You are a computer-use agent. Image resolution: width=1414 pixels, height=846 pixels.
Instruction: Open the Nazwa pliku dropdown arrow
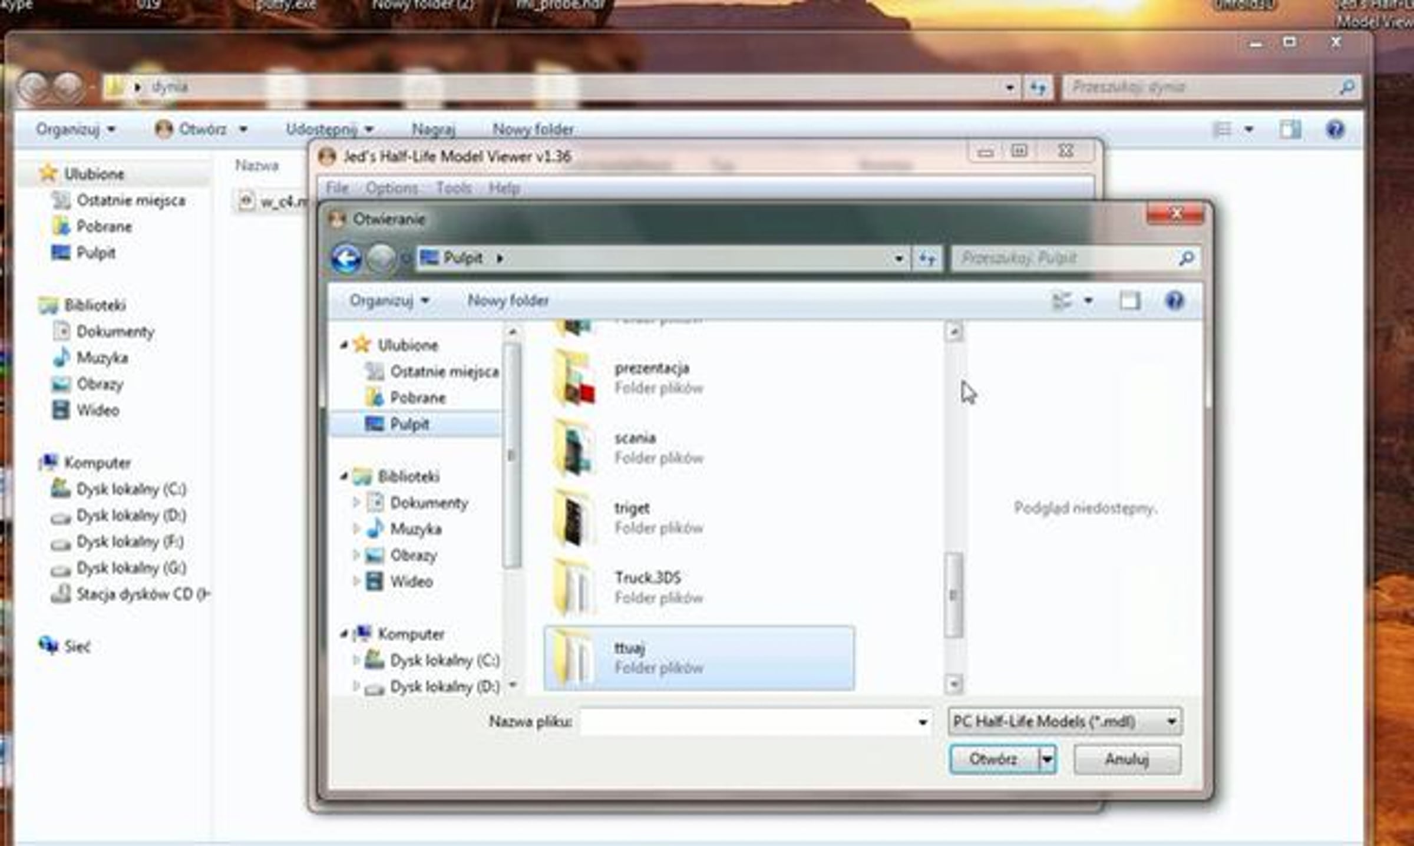(x=922, y=722)
